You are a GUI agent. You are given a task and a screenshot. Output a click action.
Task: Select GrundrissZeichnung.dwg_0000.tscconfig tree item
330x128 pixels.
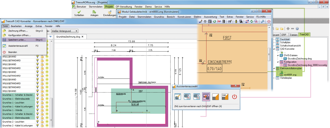pyautogui.click(x=307, y=65)
